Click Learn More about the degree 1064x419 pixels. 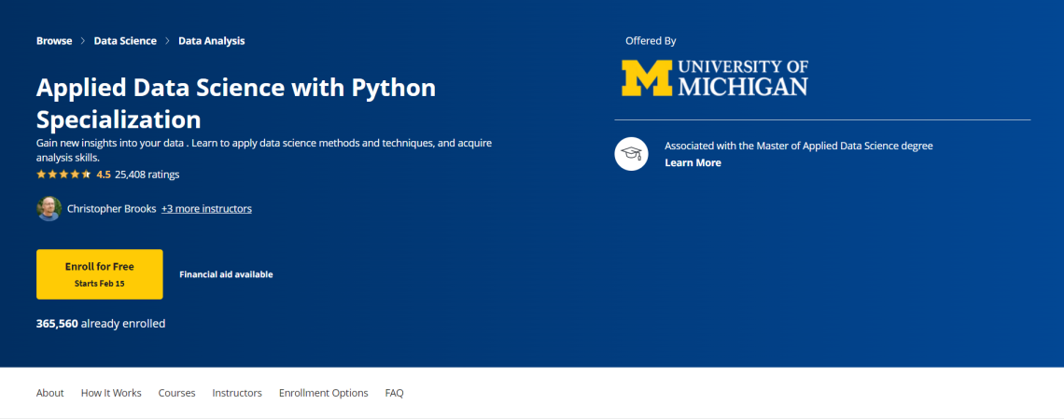pyautogui.click(x=693, y=162)
